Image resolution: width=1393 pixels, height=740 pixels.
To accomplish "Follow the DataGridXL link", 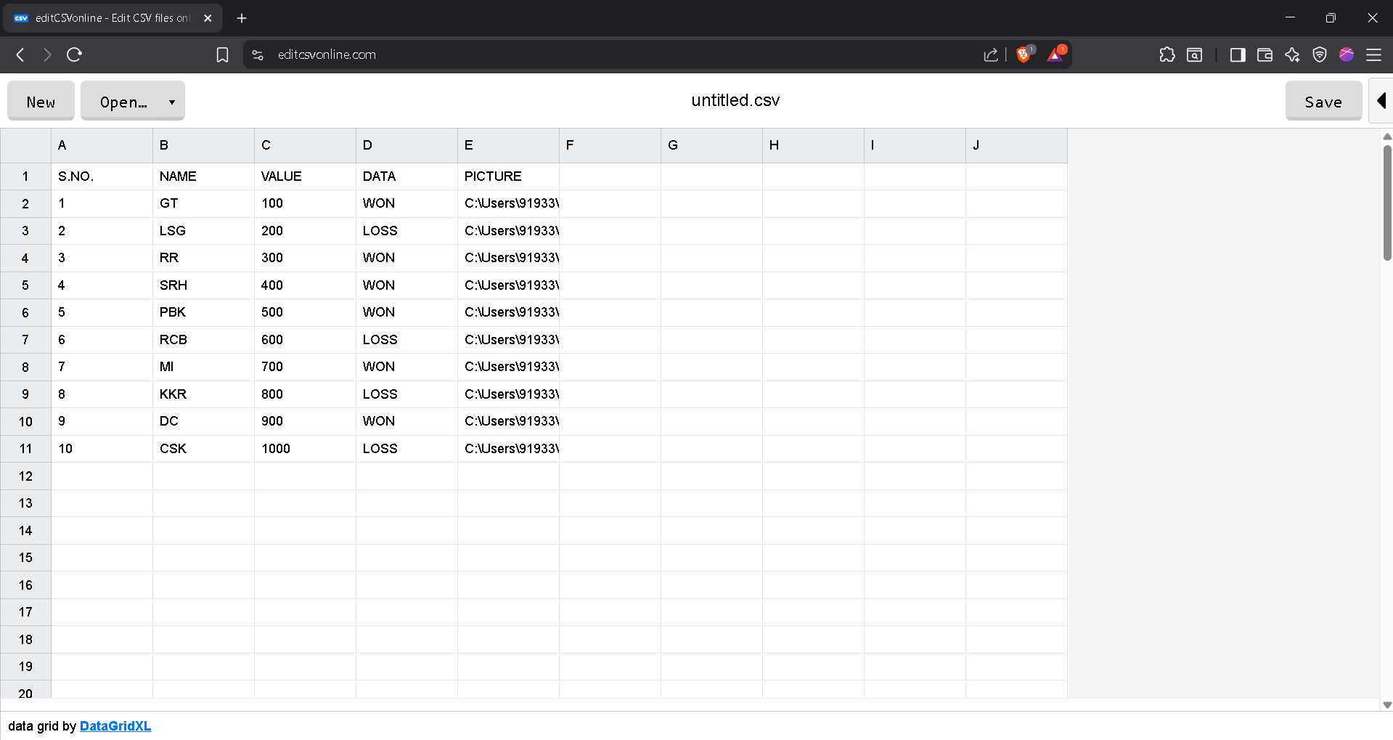I will click(x=115, y=726).
